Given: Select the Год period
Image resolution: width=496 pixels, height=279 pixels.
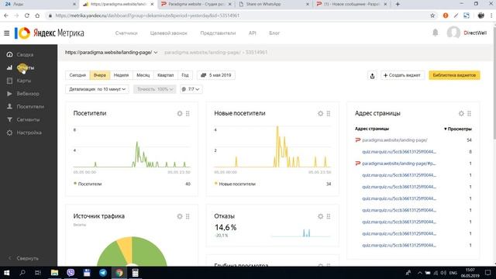Looking at the screenshot, I should tap(185, 75).
